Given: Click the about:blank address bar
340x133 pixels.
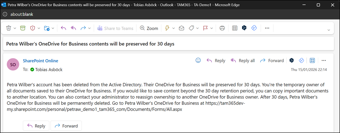Looking at the screenshot, I should pyautogui.click(x=22, y=14).
